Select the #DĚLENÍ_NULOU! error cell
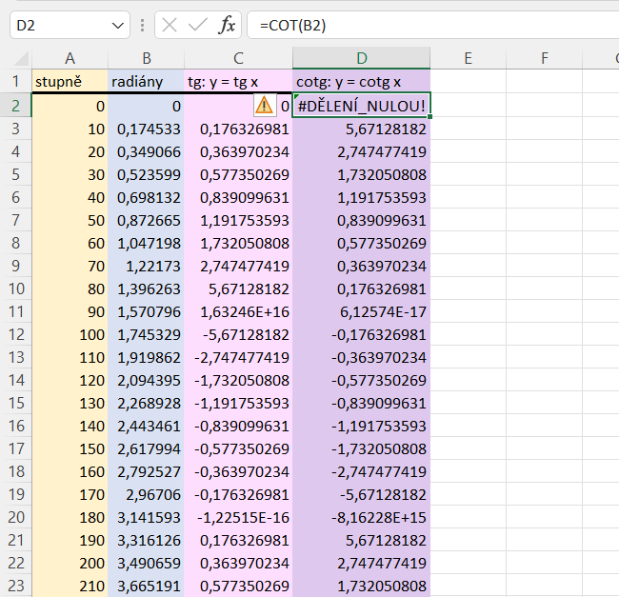Image resolution: width=619 pixels, height=597 pixels. (361, 107)
